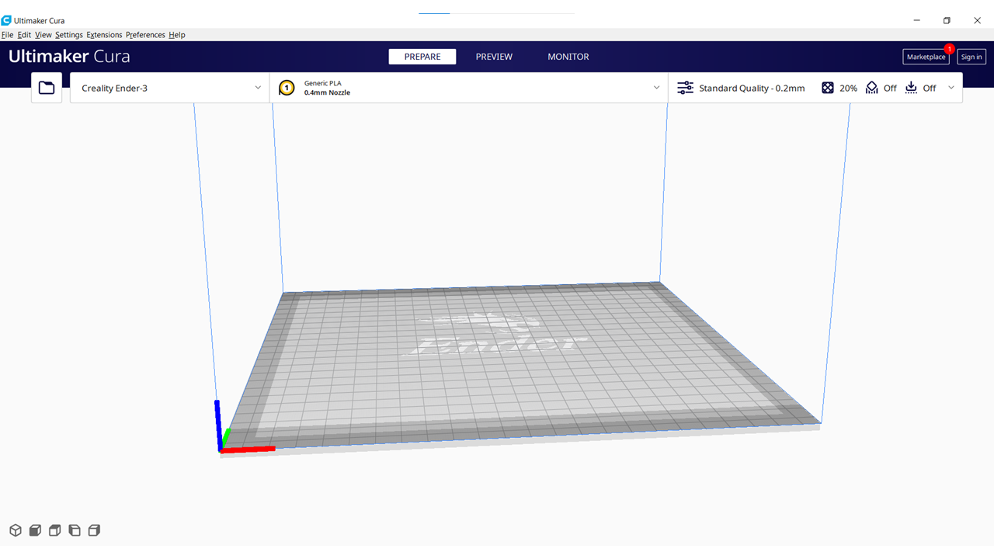The height and width of the screenshot is (559, 994).
Task: Select the PREPARE stage tab
Action: point(422,57)
